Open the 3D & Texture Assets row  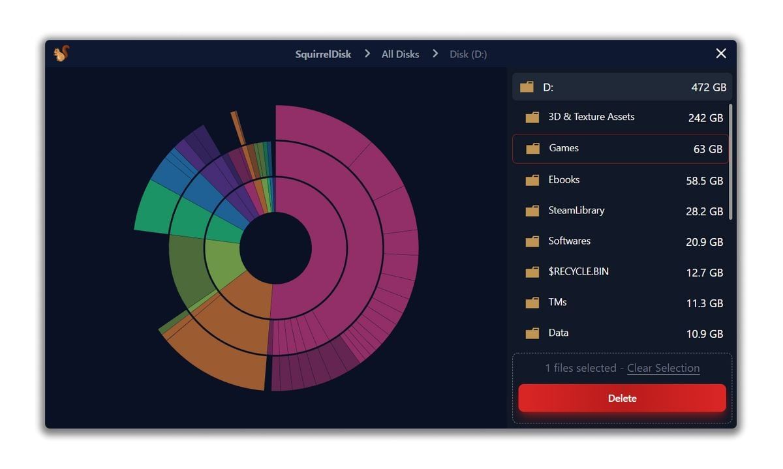coord(622,117)
